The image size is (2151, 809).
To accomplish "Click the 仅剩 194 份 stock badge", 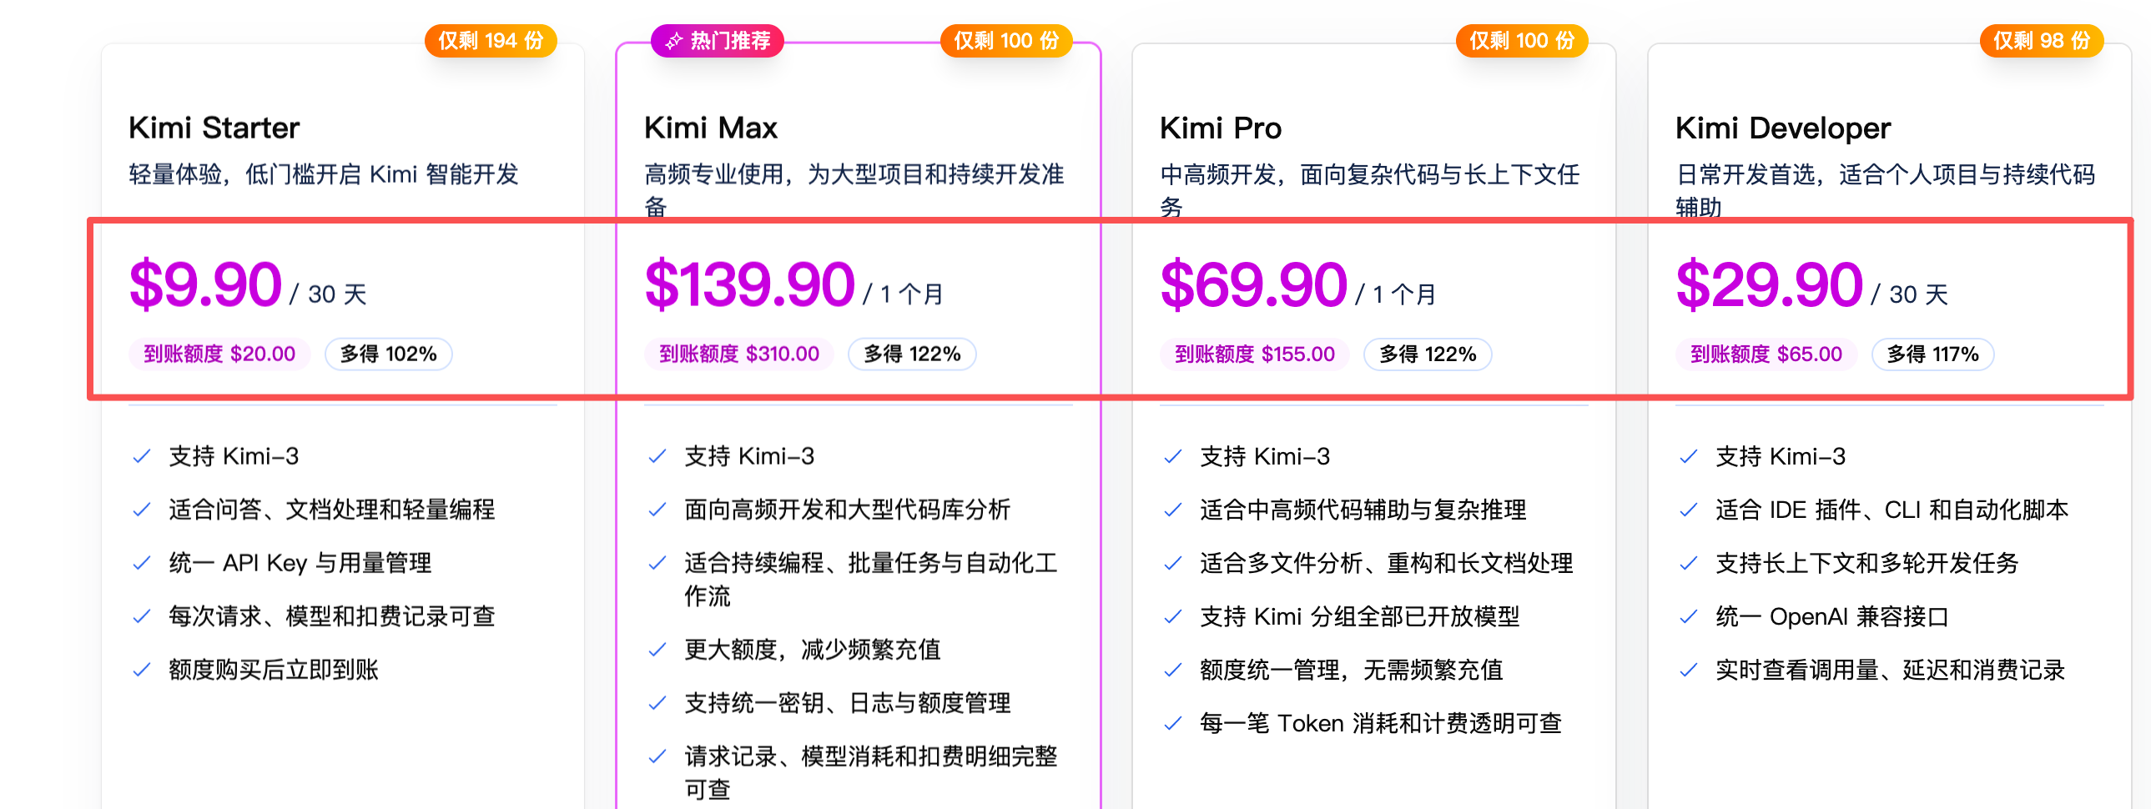I will click(x=491, y=40).
